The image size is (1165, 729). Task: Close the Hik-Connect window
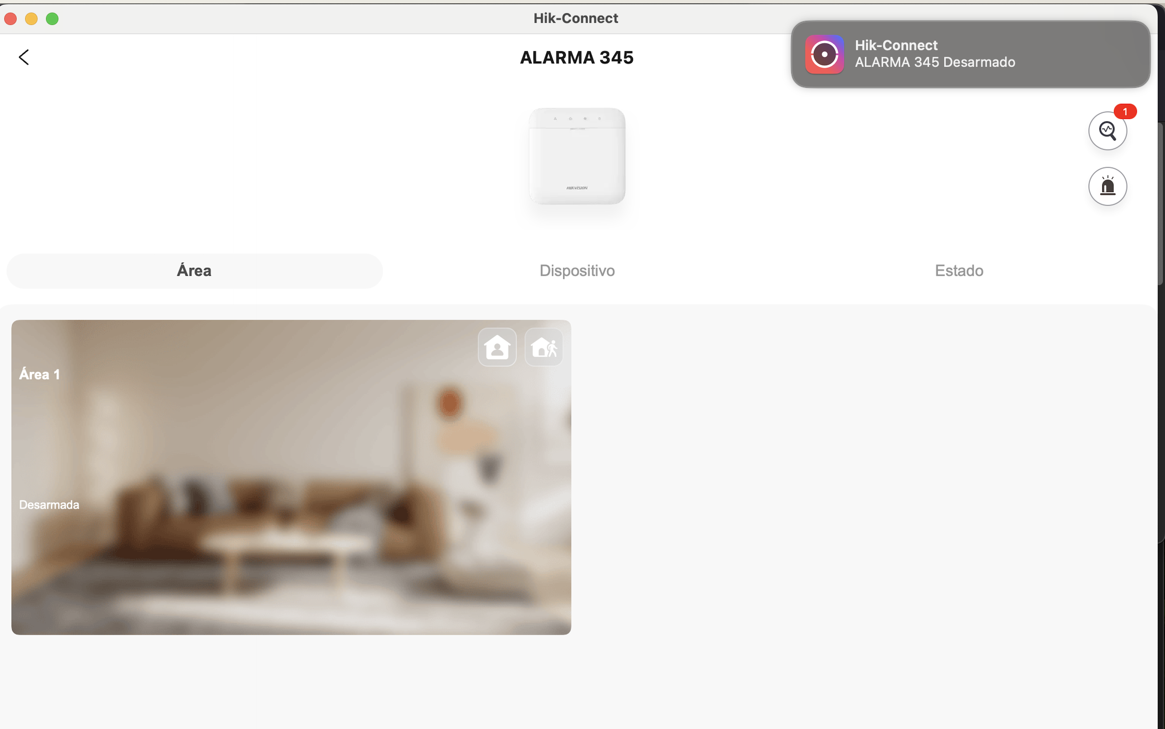pos(11,19)
